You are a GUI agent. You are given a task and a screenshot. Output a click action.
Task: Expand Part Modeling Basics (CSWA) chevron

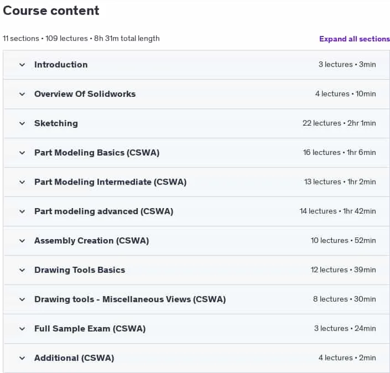[x=22, y=153]
